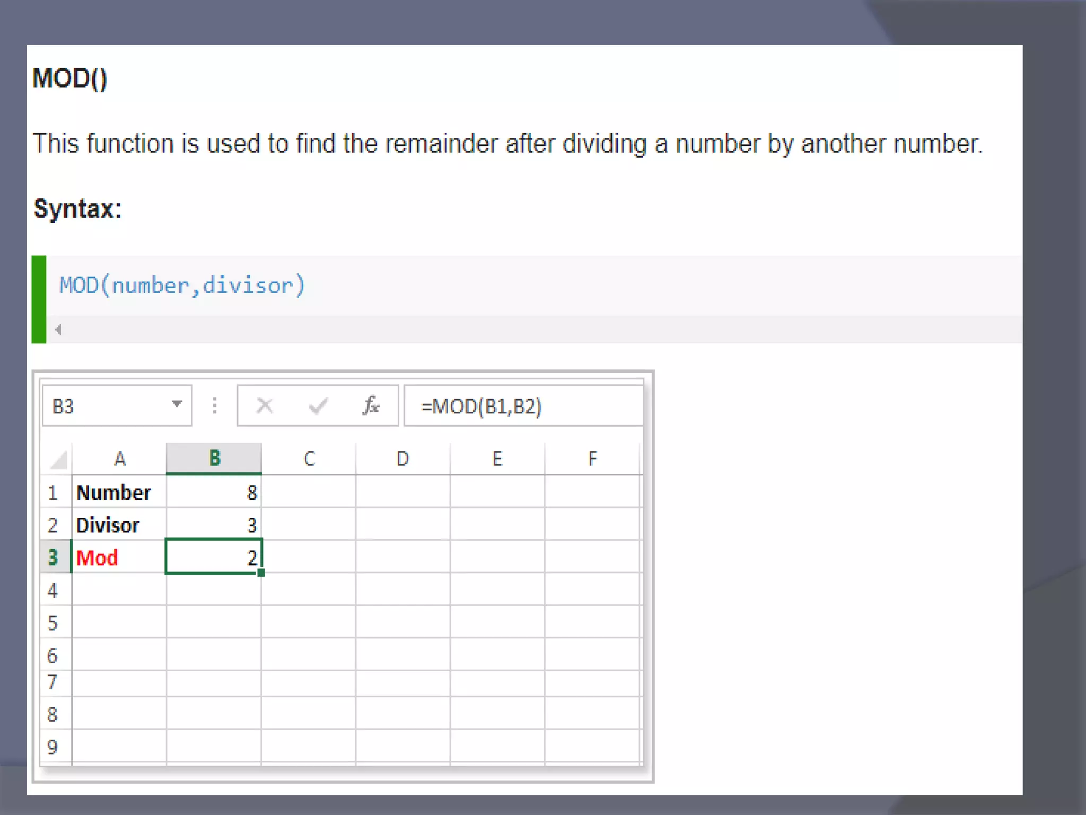Click cell B2 containing 3

pyautogui.click(x=214, y=525)
